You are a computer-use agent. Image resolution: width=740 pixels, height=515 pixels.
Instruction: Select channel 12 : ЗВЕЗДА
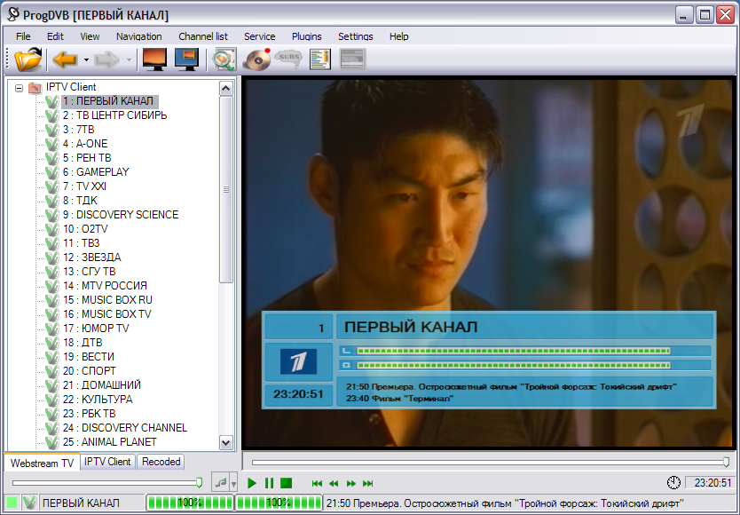(x=91, y=257)
